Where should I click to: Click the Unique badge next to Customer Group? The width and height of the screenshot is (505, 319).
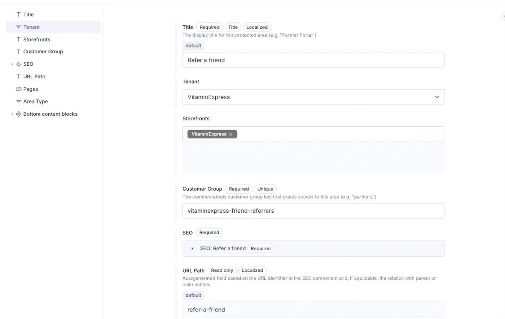(x=265, y=189)
